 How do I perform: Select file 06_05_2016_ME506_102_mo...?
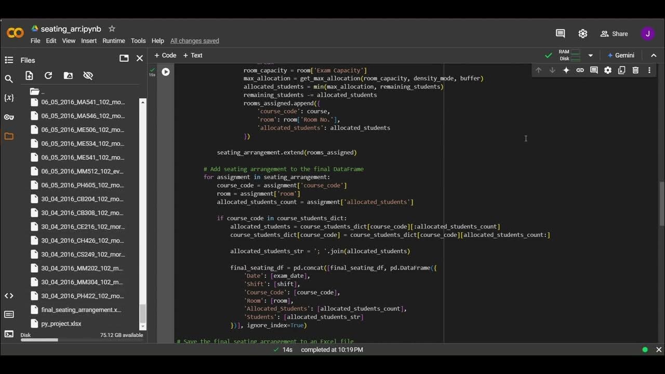(x=83, y=130)
